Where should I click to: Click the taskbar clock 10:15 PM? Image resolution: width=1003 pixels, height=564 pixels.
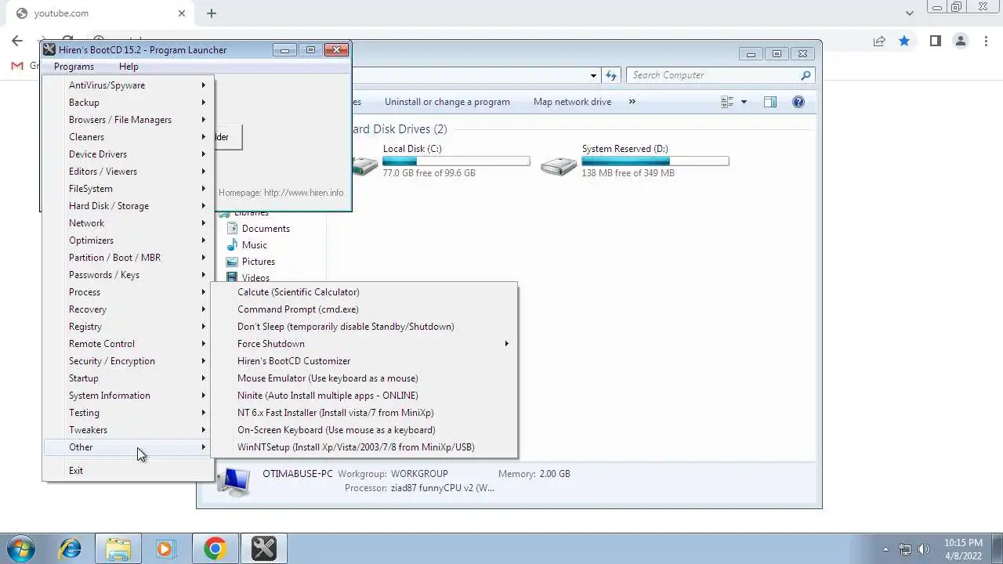pyautogui.click(x=963, y=542)
